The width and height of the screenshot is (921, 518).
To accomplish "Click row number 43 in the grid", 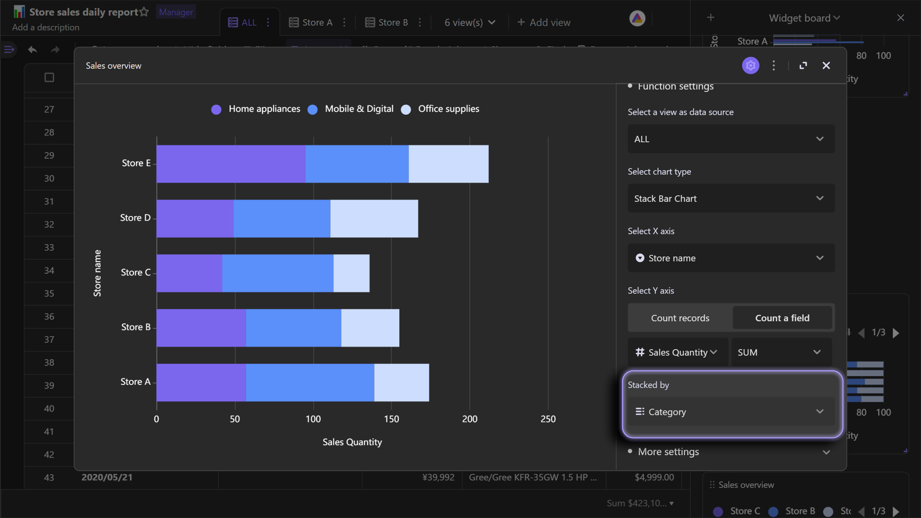I will coord(49,478).
